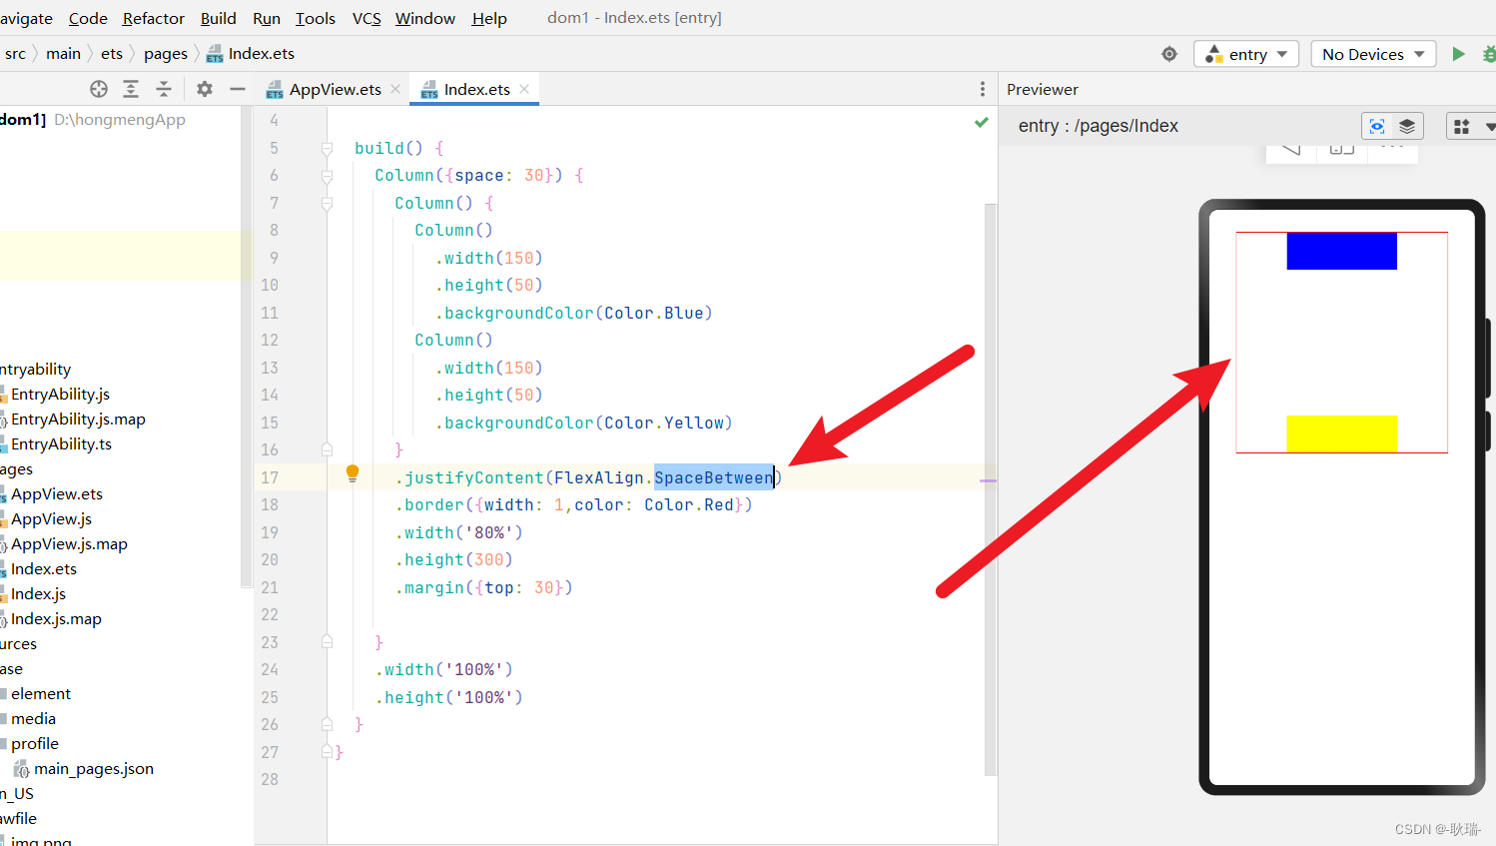Click the AppView.ets tab file icon
Screen dimensions: 1496x846
pyautogui.click(x=275, y=90)
